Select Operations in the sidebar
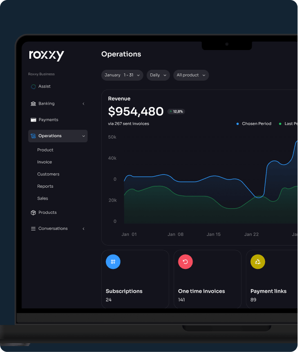Image resolution: width=298 pixels, height=352 pixels. (58, 136)
